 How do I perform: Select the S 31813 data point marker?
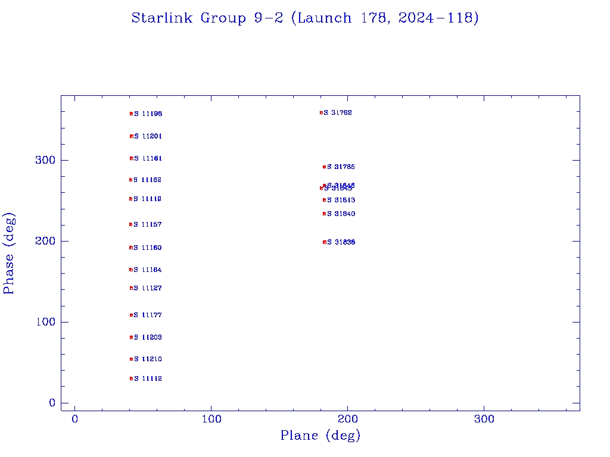click(324, 200)
